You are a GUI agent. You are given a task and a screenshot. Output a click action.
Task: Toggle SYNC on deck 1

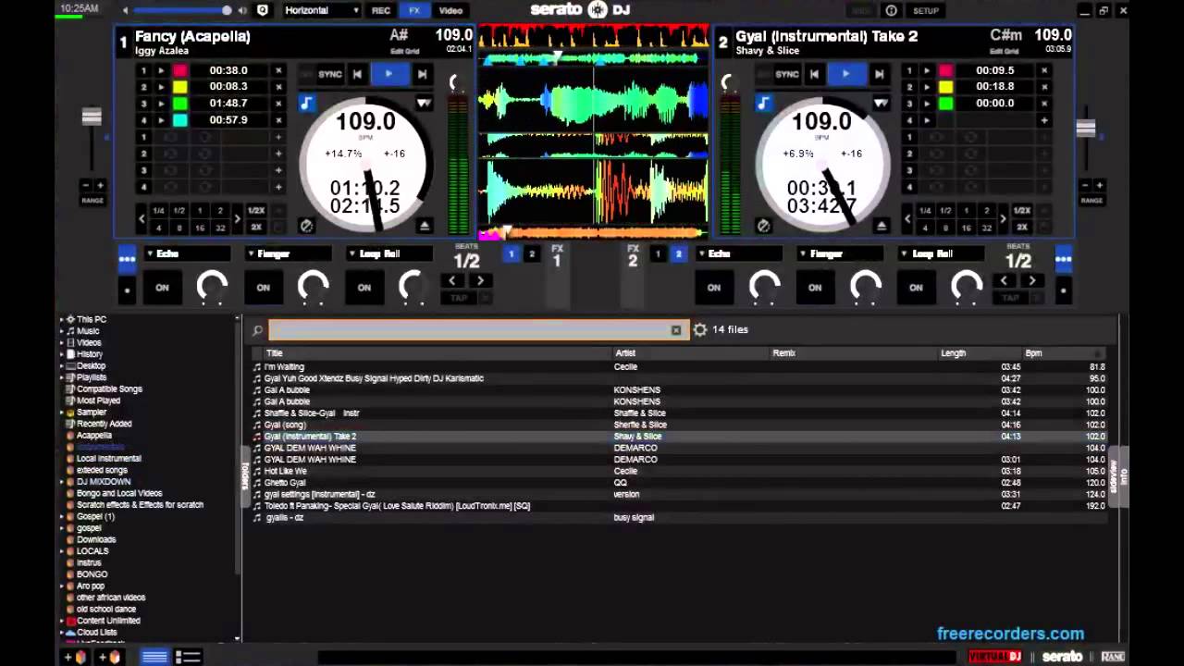point(330,74)
